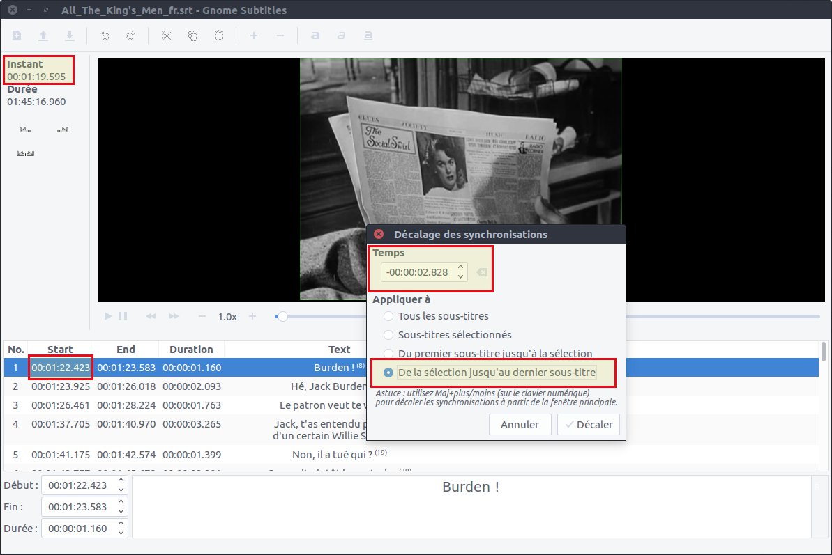Sort by the Duration column header
The image size is (832, 555).
click(x=191, y=350)
